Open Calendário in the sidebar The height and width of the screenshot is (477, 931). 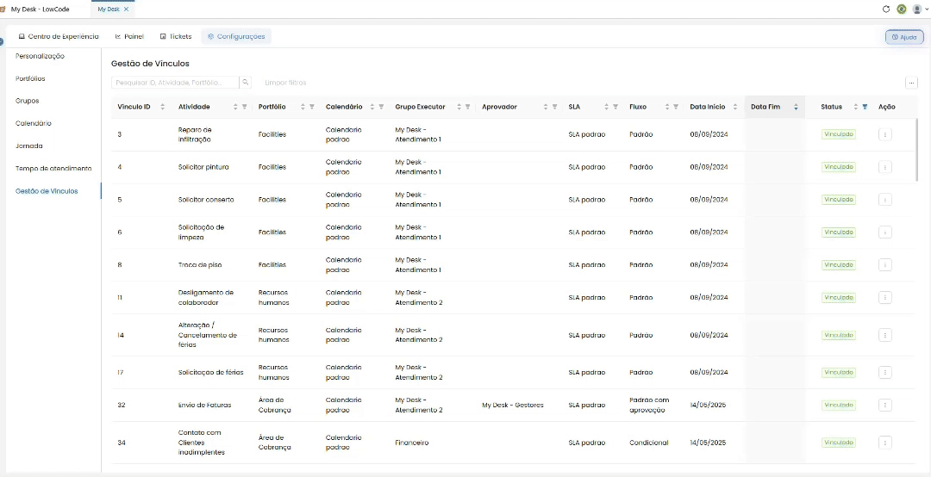(34, 123)
